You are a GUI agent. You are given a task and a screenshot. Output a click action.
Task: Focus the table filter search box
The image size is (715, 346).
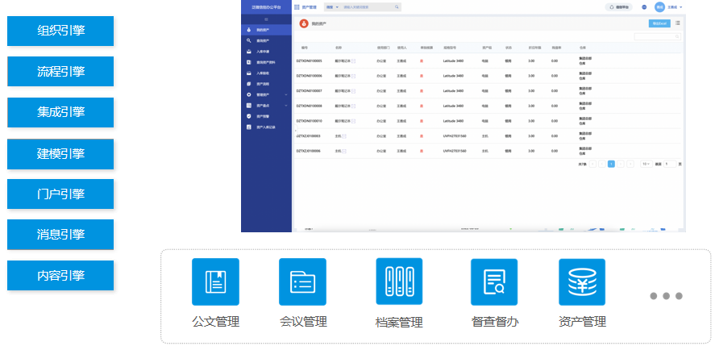pos(658,36)
